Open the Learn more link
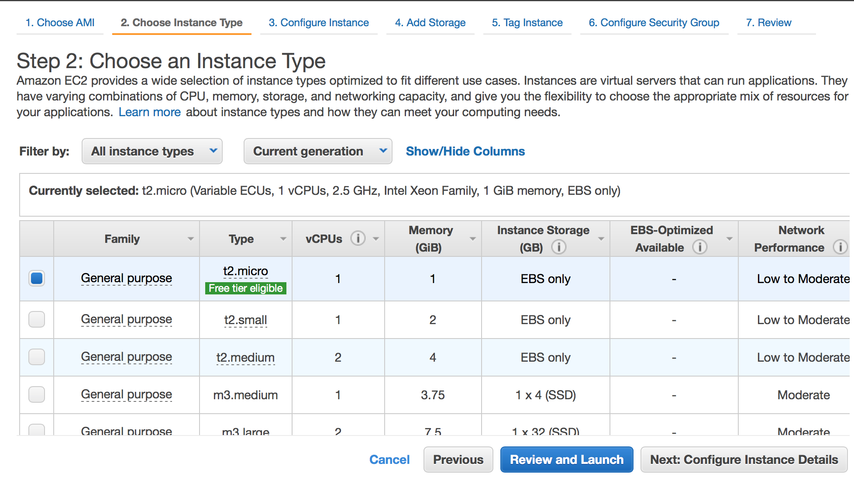 [149, 112]
